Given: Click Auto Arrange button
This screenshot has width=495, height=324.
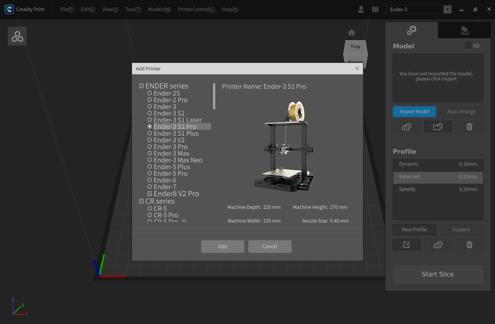Looking at the screenshot, I should coord(462,112).
